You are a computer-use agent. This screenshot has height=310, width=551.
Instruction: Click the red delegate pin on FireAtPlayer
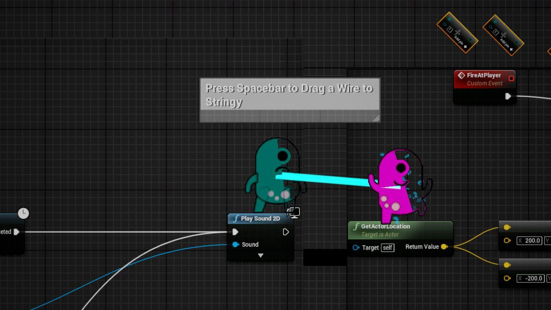(x=511, y=78)
